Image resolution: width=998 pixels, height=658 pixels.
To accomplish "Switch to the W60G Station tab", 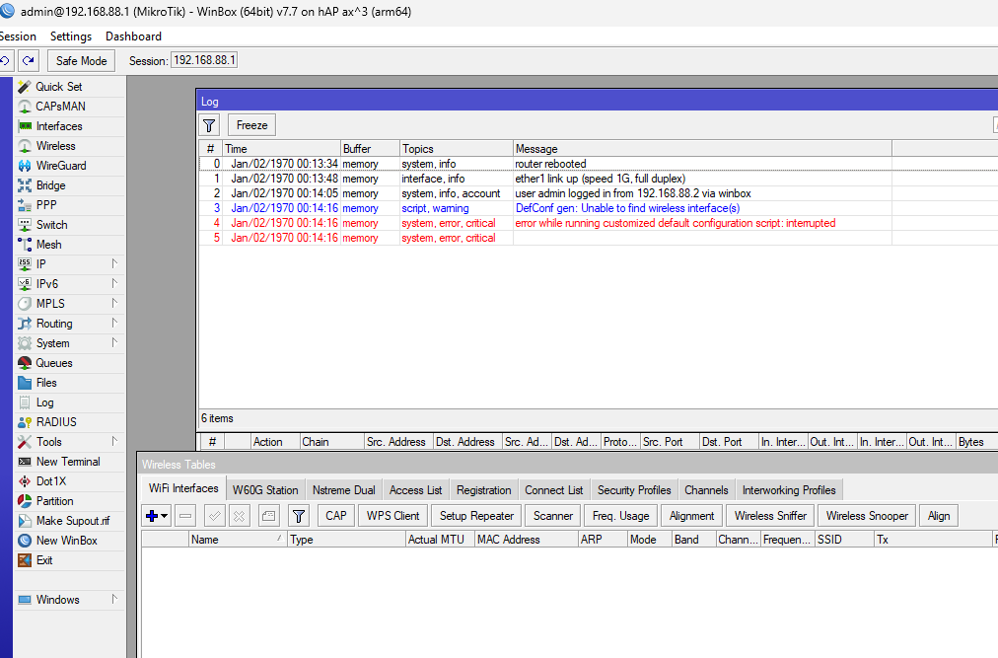I will [x=264, y=488].
